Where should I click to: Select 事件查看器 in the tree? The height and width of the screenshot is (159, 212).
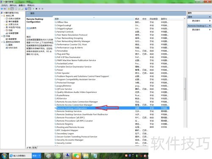pos(13,22)
